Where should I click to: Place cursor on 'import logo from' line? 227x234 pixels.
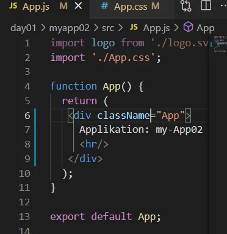point(129,43)
